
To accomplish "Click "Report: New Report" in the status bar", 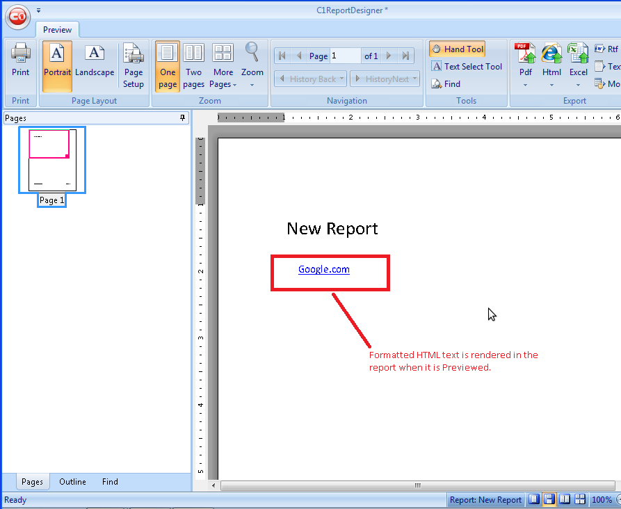I will (x=485, y=500).
